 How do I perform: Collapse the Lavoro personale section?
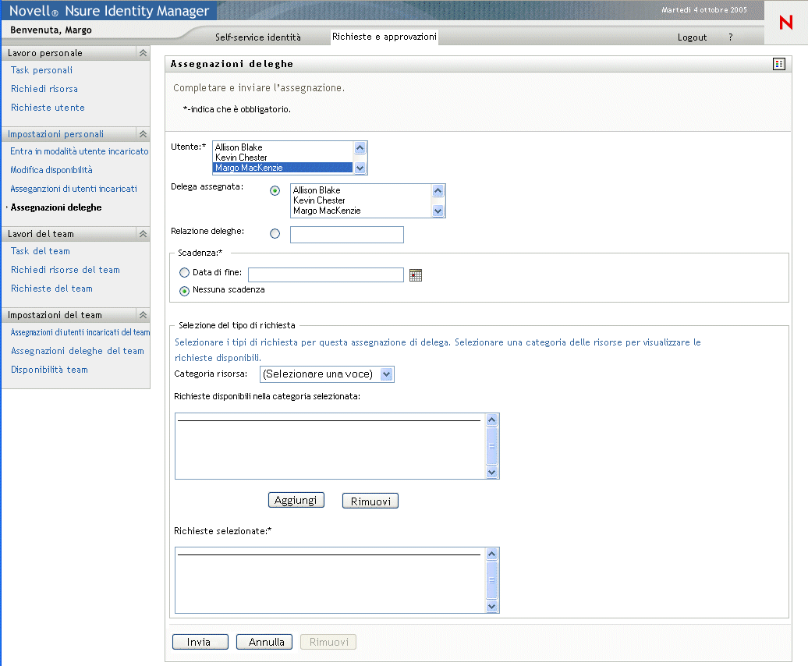tap(143, 53)
